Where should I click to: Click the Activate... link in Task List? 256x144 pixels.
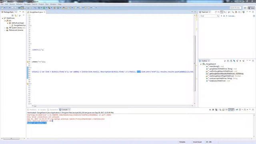(x=232, y=16)
